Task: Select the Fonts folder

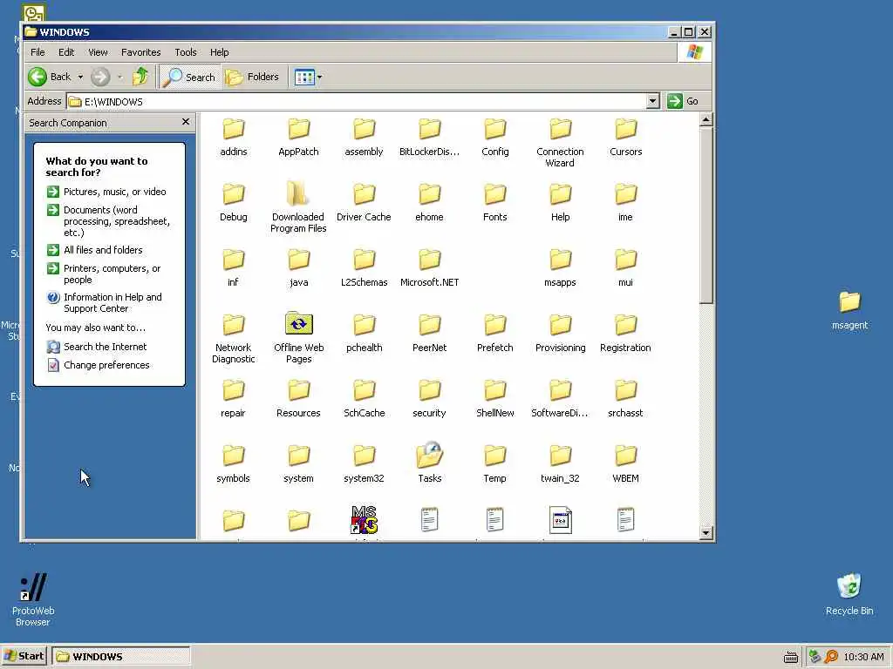Action: [x=495, y=202]
